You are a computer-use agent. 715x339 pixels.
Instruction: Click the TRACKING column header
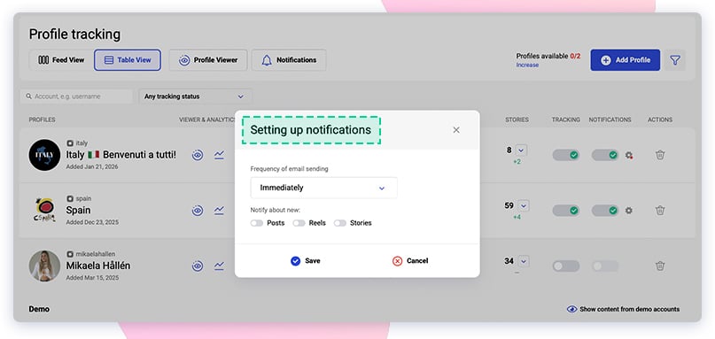[x=566, y=119]
